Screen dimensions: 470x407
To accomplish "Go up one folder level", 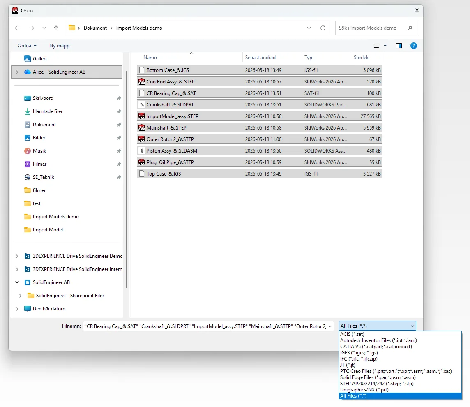I will click(x=56, y=28).
